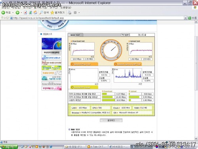Open the Home page icon
This screenshot has width=198, height=149.
point(35,13)
